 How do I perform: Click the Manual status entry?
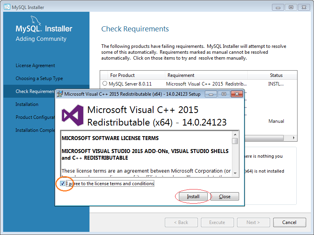(276, 121)
